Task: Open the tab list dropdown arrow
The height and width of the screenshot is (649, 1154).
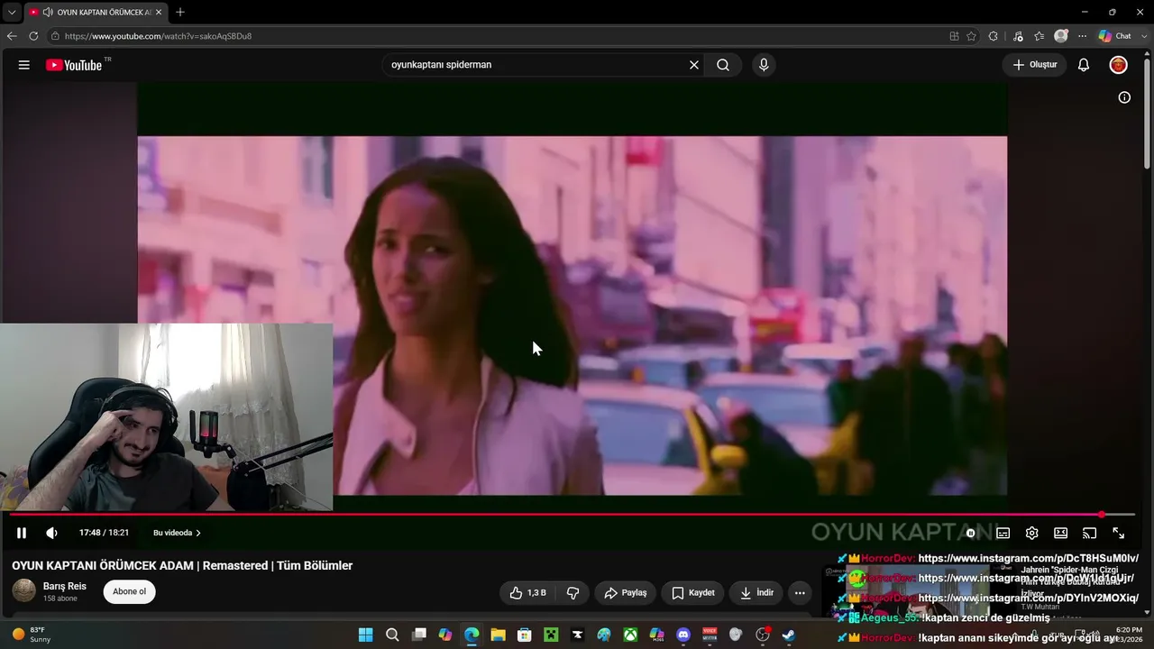Action: click(12, 13)
